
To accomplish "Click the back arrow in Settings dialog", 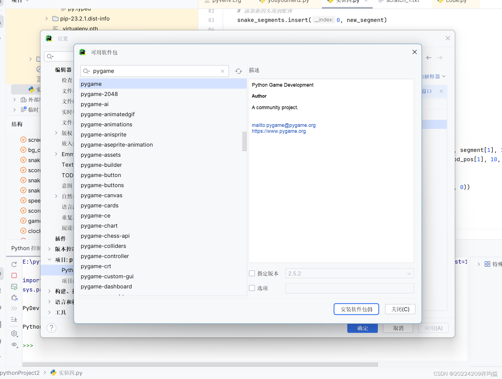I will [429, 58].
